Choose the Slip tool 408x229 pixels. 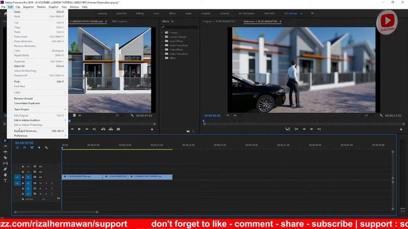5,163
